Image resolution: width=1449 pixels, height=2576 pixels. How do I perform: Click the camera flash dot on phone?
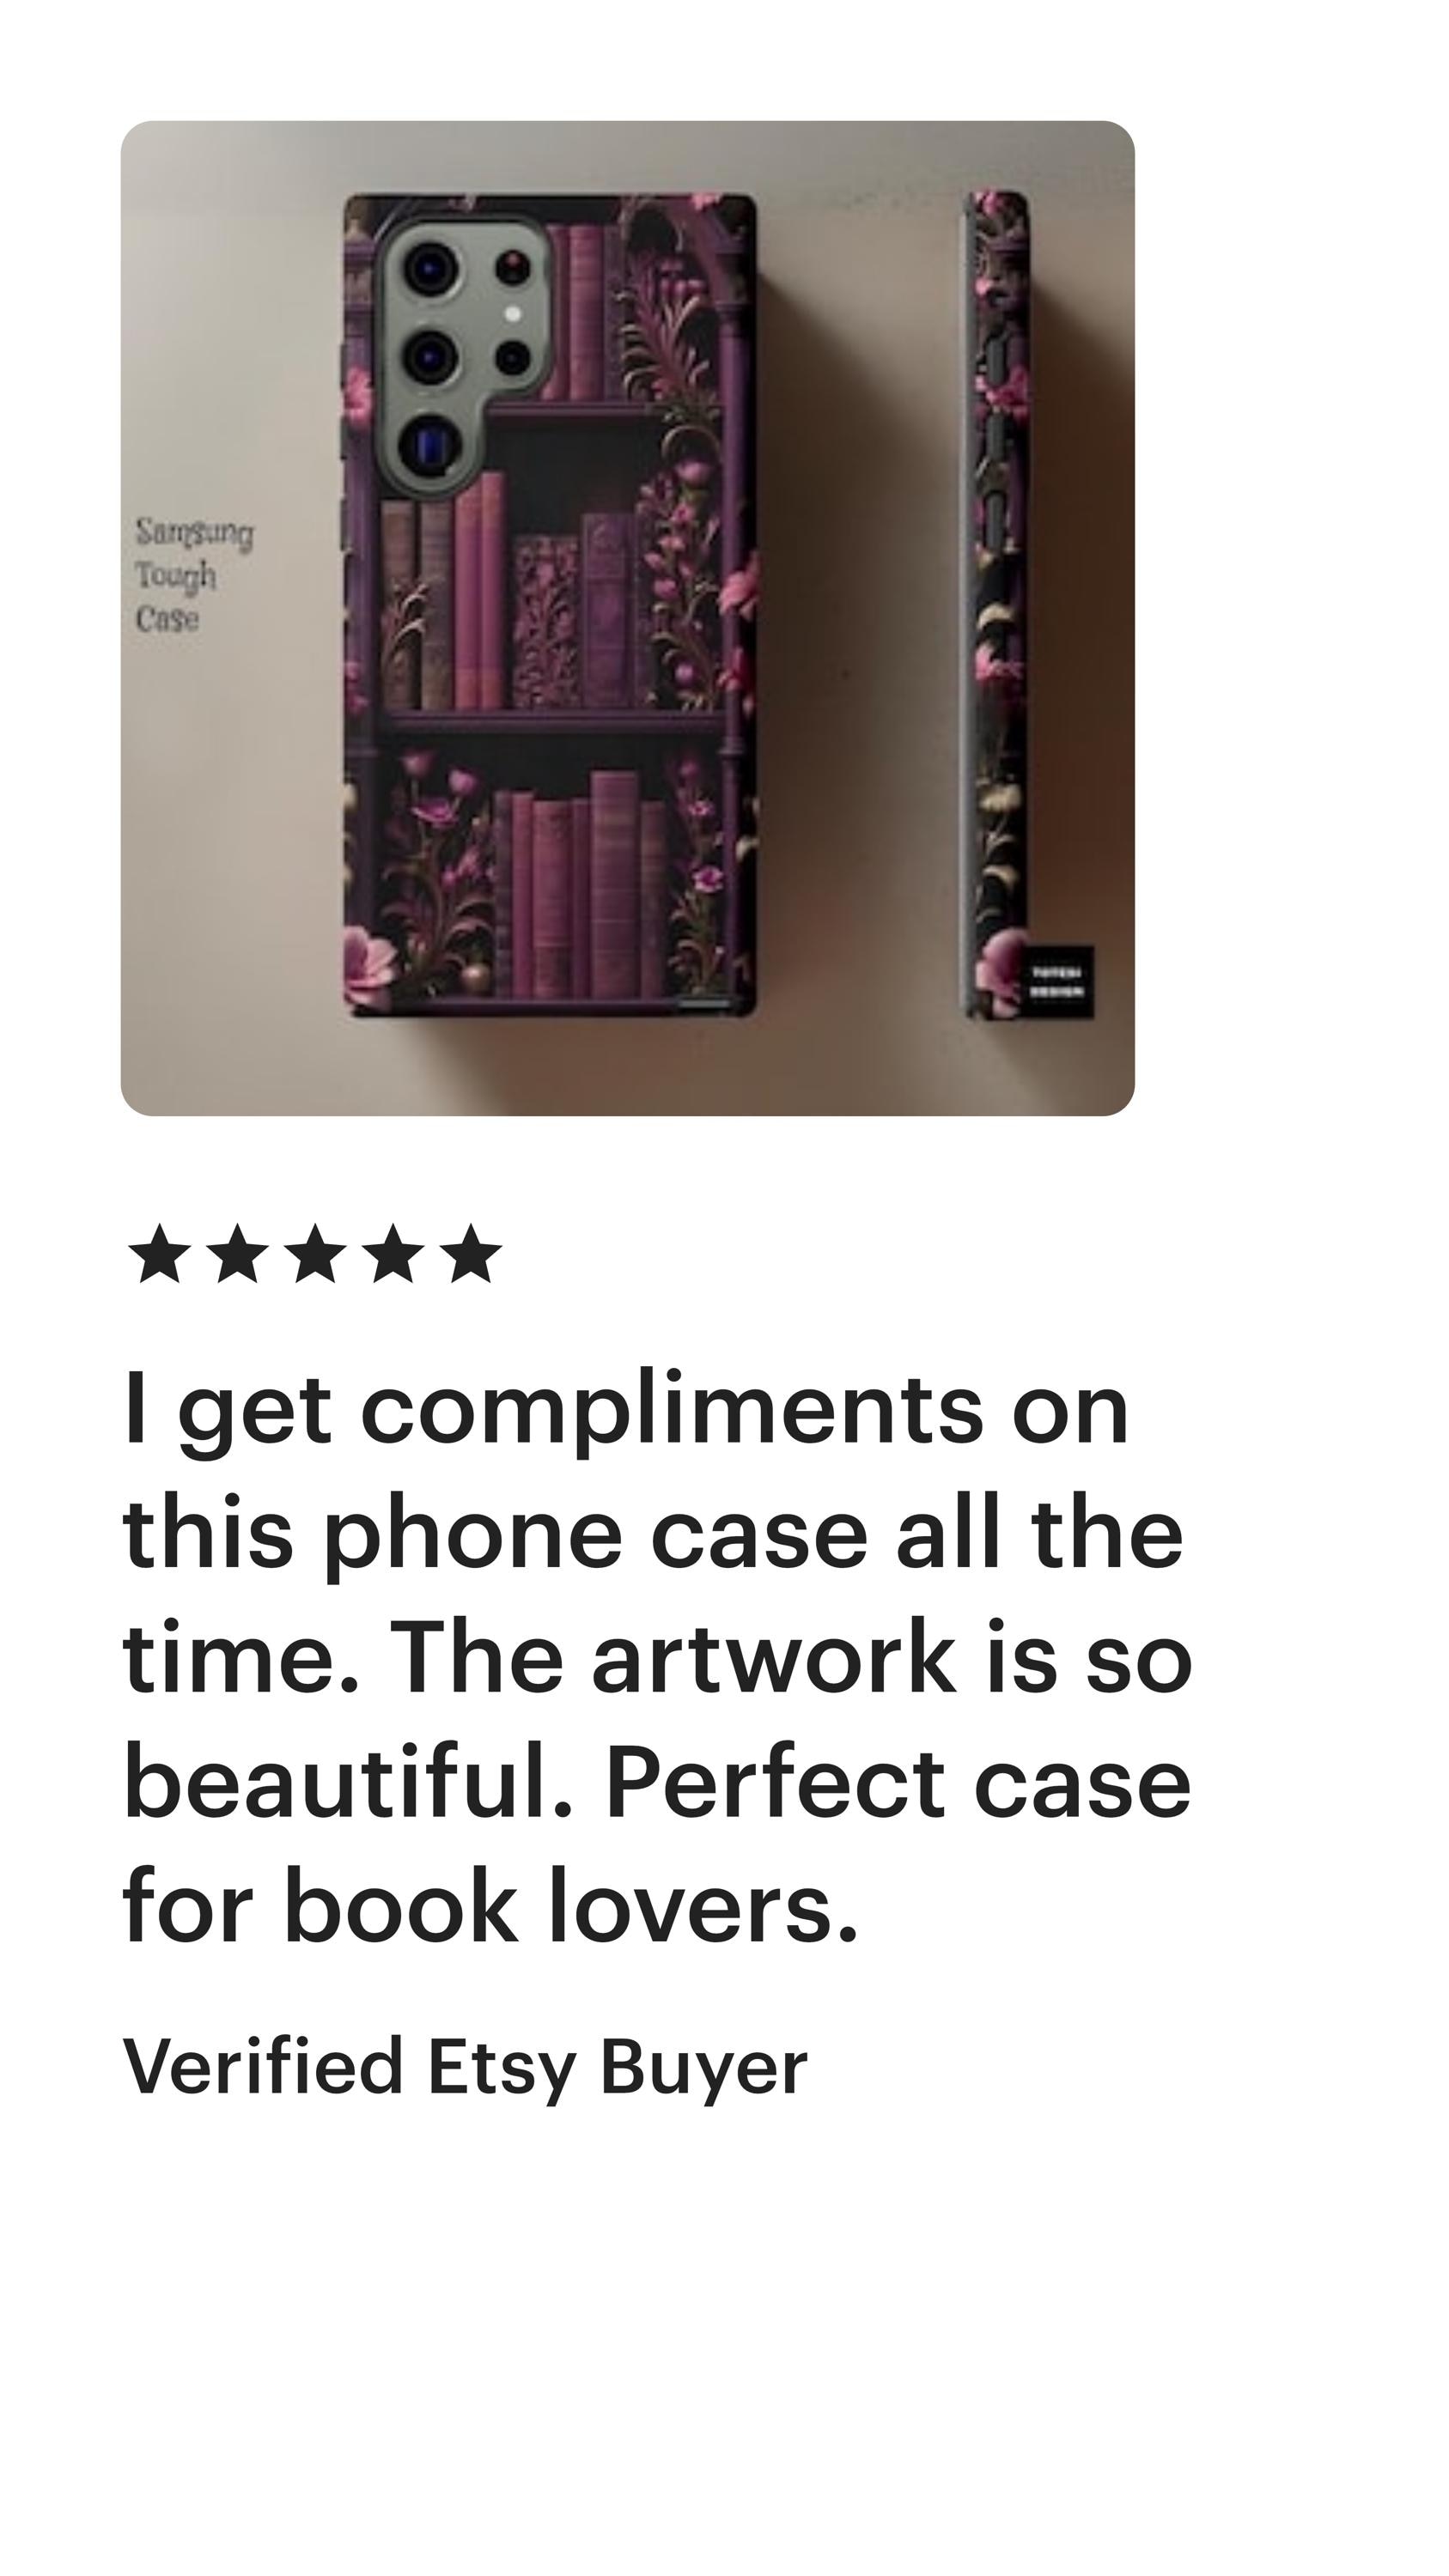(x=512, y=313)
